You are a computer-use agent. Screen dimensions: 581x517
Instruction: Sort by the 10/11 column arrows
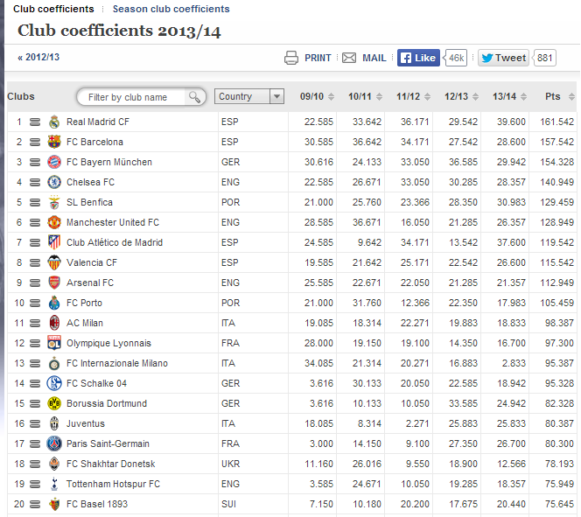click(x=379, y=96)
